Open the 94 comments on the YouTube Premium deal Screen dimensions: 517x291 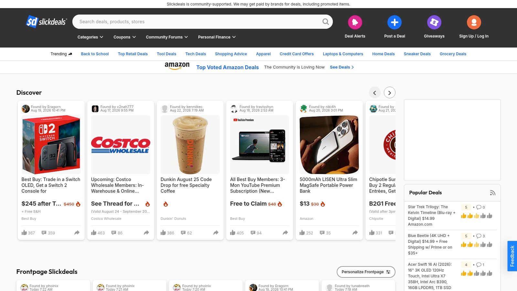click(253, 233)
